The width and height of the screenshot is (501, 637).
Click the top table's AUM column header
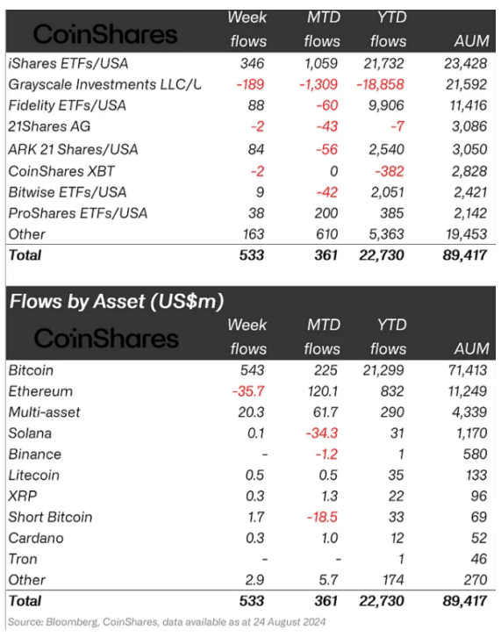472,41
